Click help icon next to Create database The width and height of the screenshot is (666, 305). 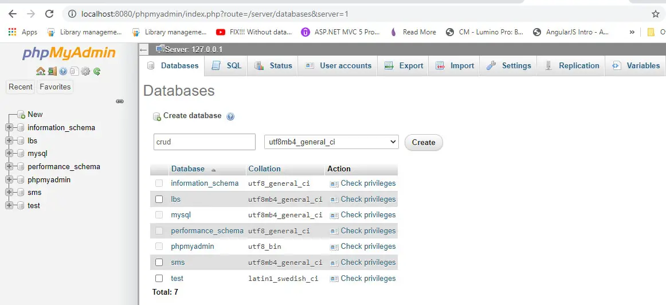(x=230, y=116)
